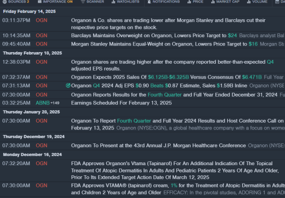Click Friday February 14, 2025 date header
285x198 pixels.
point(29,12)
